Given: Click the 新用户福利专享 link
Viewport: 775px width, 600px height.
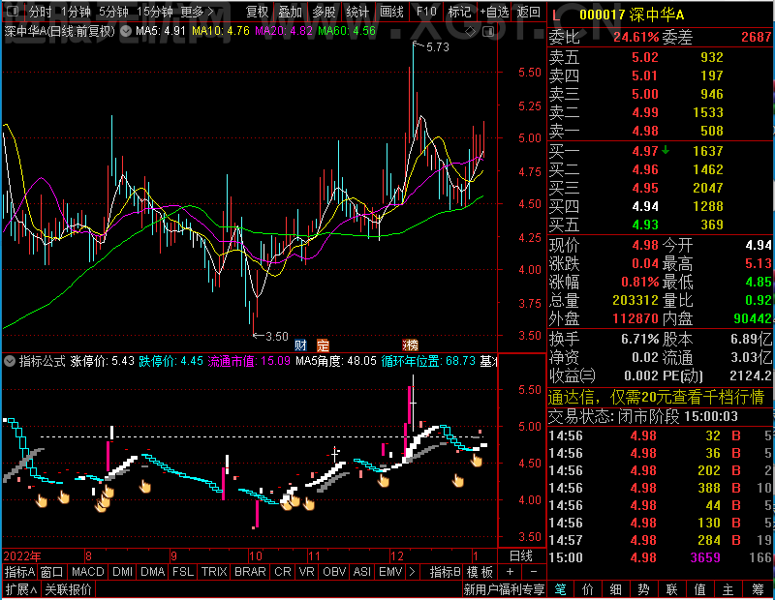Looking at the screenshot, I should click(x=504, y=589).
